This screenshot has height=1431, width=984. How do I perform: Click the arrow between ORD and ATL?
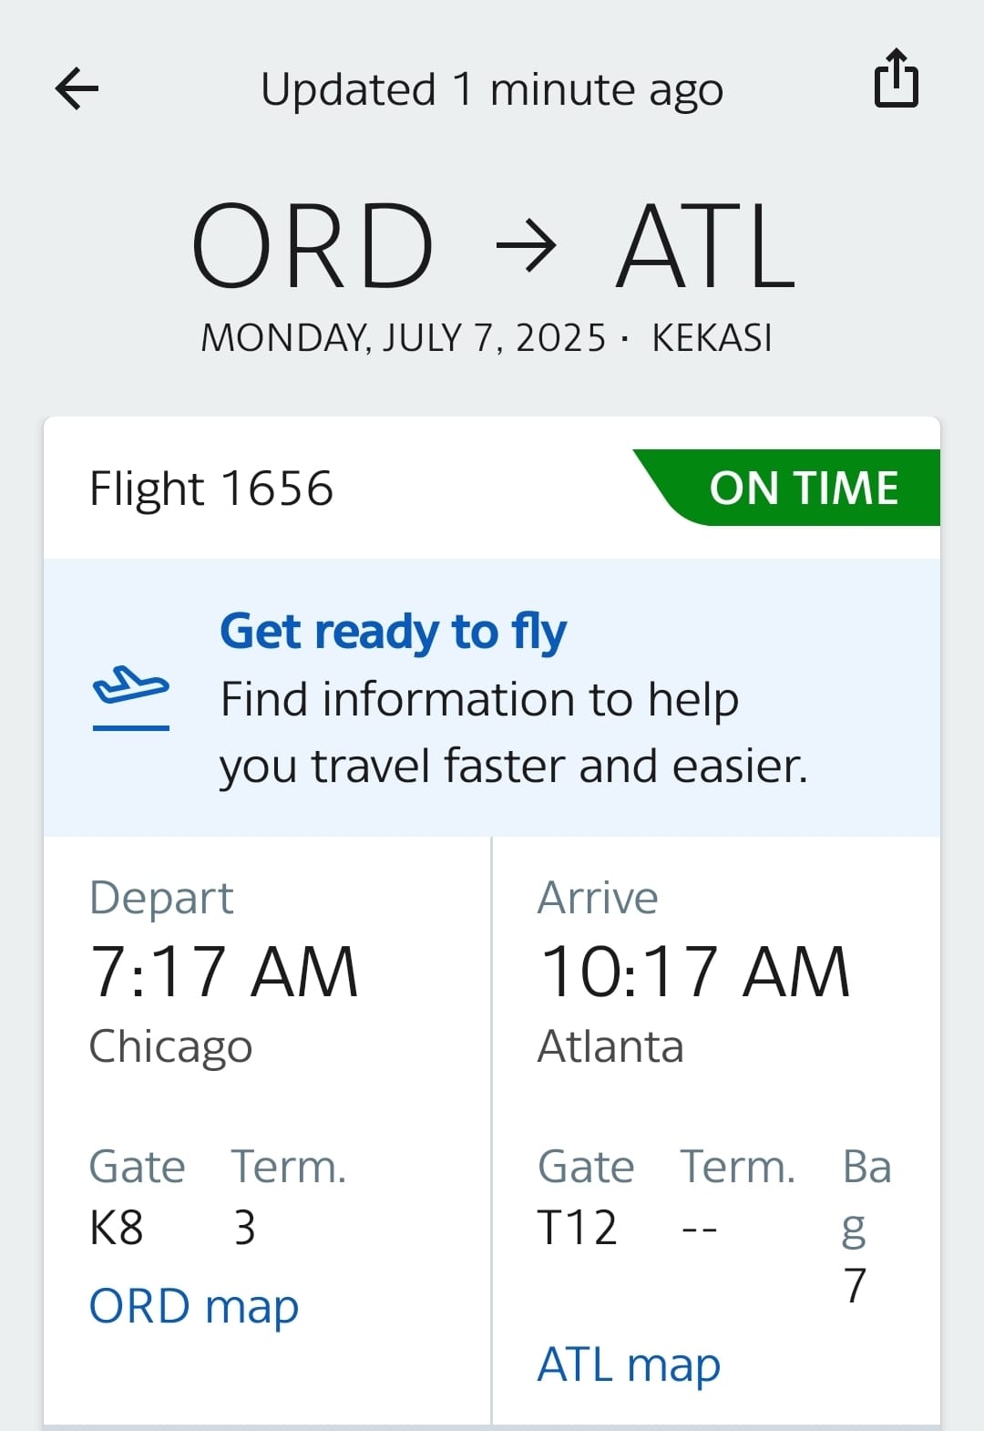[x=525, y=246]
